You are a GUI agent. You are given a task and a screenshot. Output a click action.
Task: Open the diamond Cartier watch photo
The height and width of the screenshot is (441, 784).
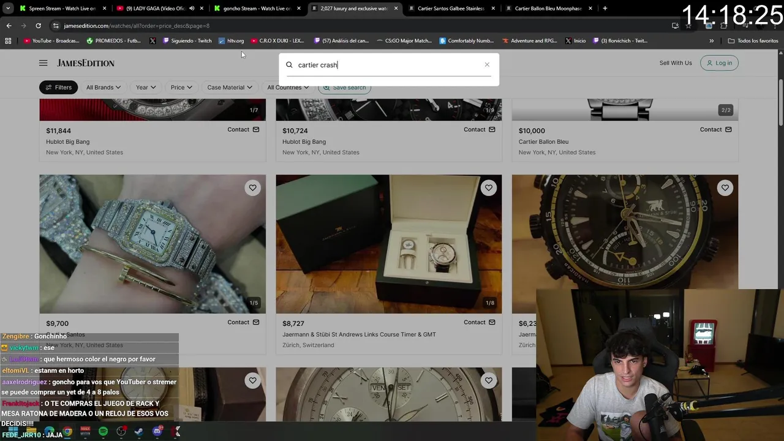coord(153,244)
